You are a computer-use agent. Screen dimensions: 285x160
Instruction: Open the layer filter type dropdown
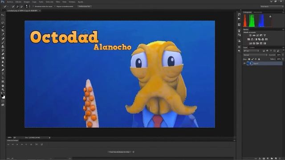[x=251, y=51]
